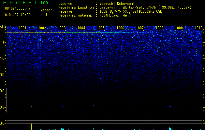Click the yellow meteor detection spike
The width and height of the screenshot is (205, 130).
(x=31, y=126)
